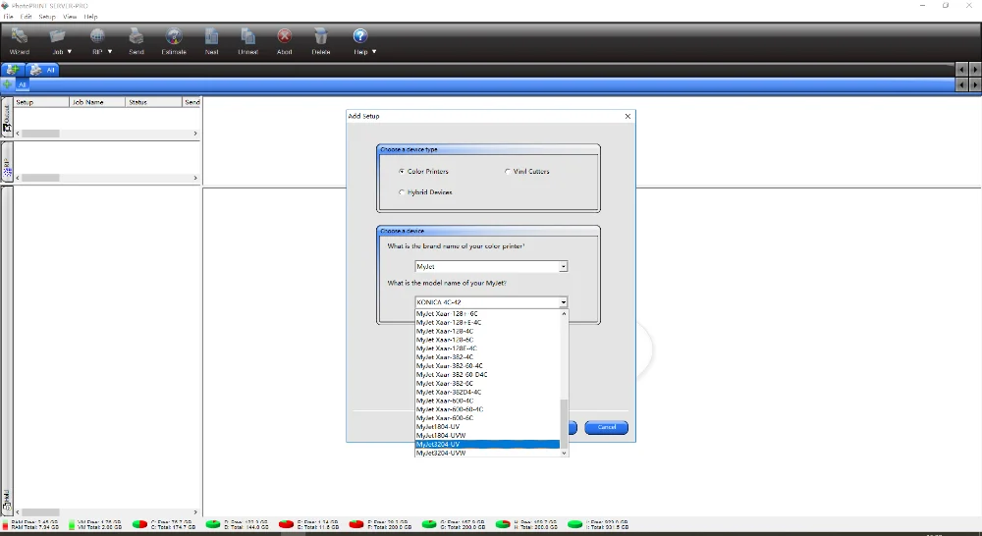Open the File menu
The height and width of the screenshot is (536, 982).
click(8, 17)
